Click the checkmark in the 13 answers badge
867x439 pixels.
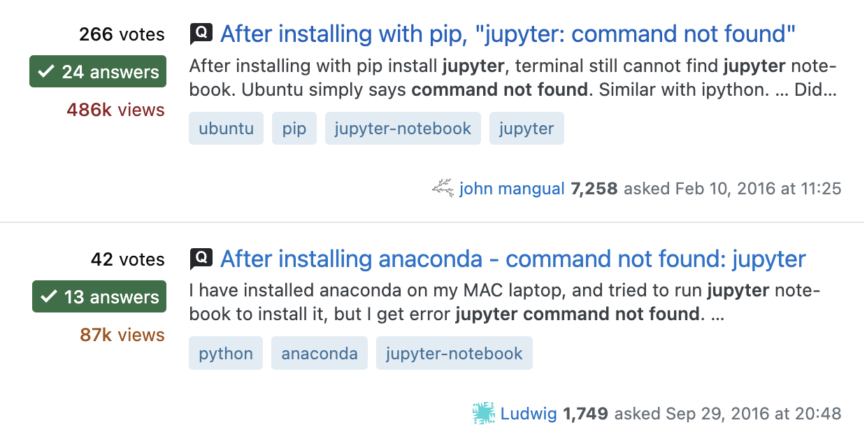pos(50,296)
